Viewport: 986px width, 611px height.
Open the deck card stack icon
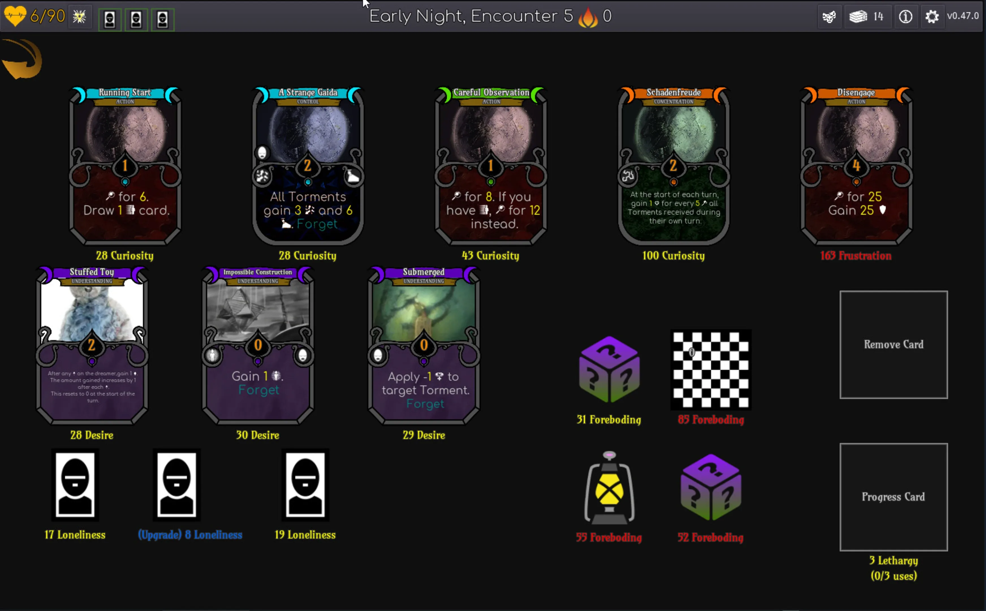pos(858,17)
